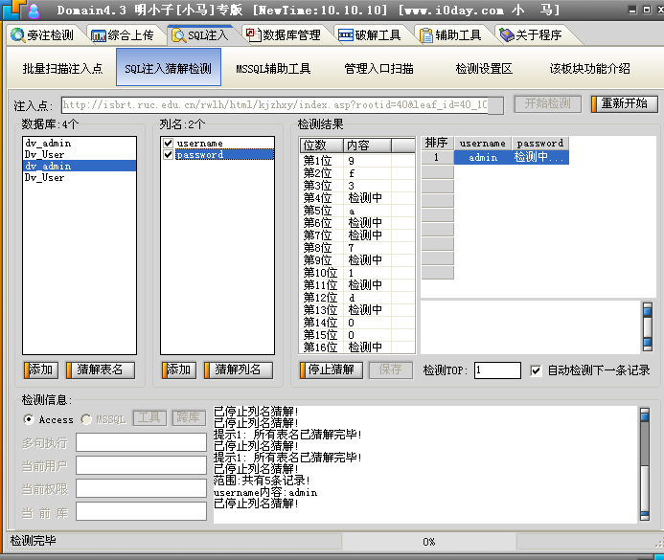Click the 破解工具 tab icon
664x560 pixels.
[346, 35]
